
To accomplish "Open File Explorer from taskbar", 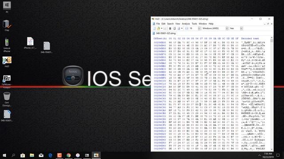I will pos(32,155).
